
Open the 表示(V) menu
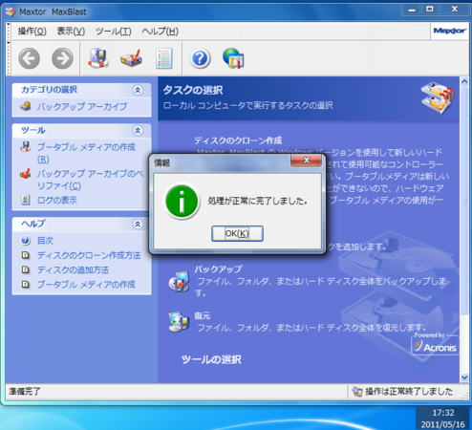71,32
